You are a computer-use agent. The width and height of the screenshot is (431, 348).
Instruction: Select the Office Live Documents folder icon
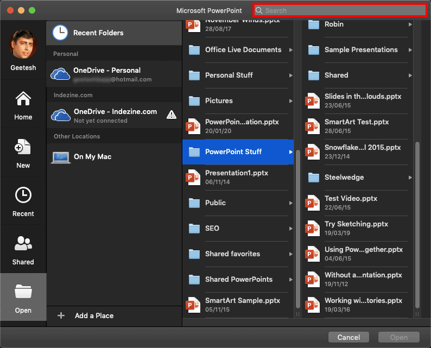pyautogui.click(x=194, y=50)
